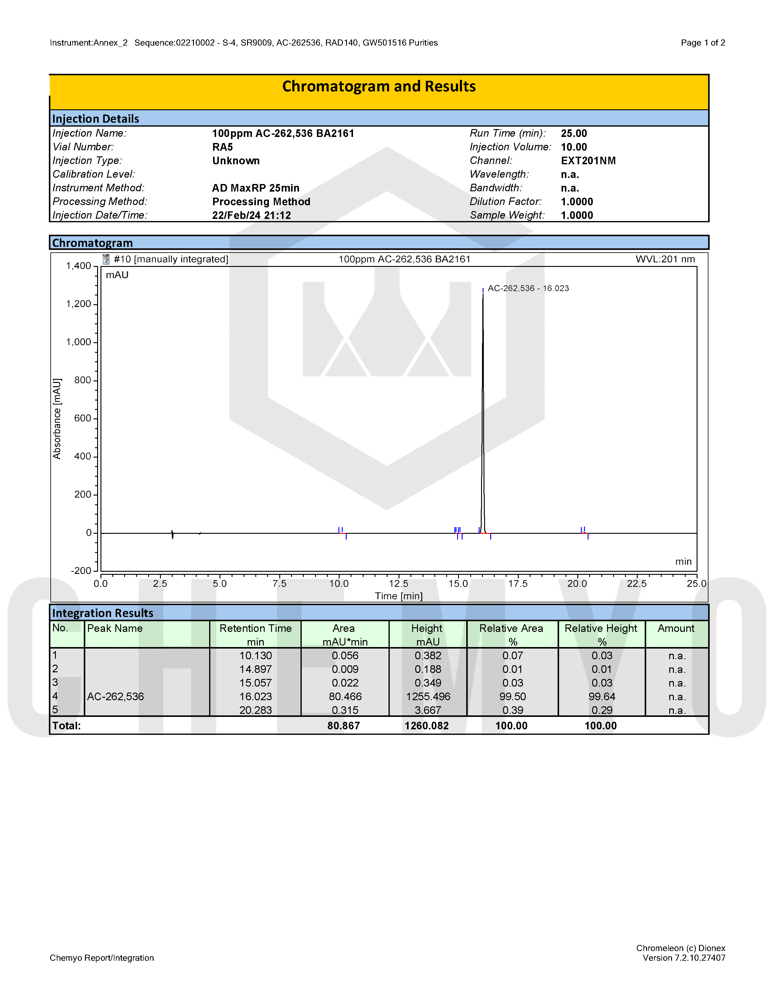
Task: Click the Integration Results section header
Action: click(379, 613)
